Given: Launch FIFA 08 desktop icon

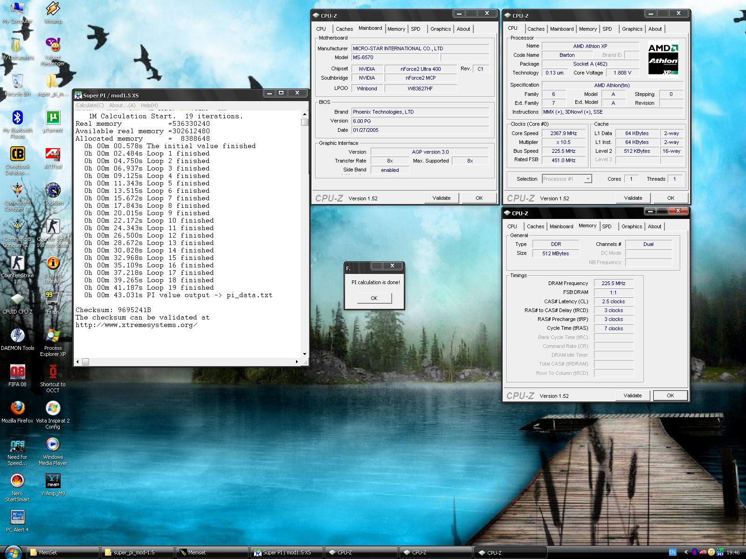Looking at the screenshot, I should [17, 376].
